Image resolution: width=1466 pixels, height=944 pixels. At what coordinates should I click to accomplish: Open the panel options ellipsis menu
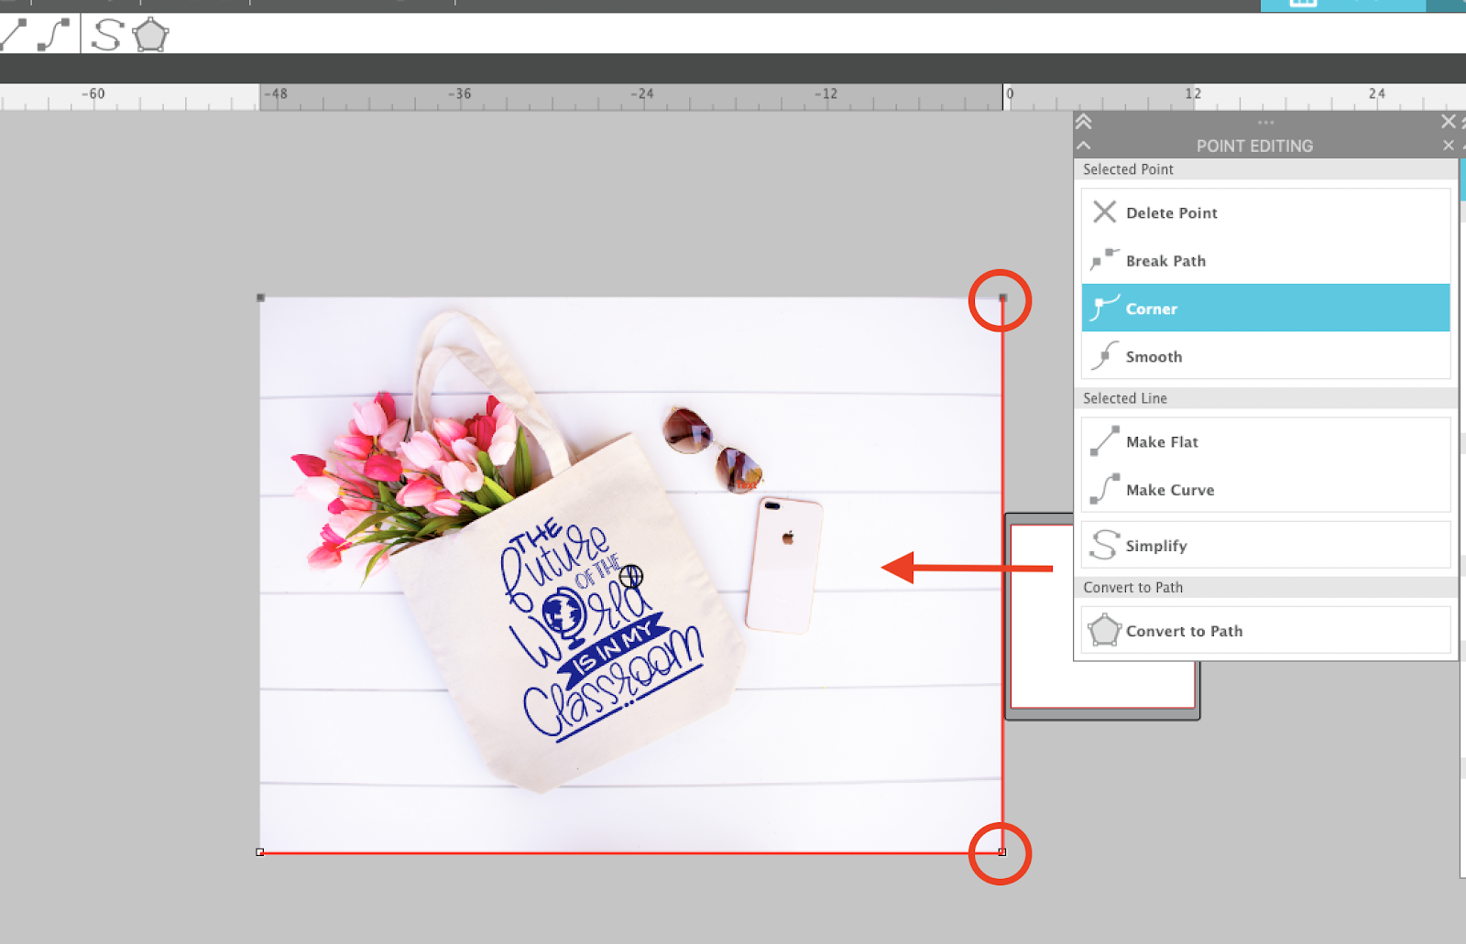tap(1265, 122)
